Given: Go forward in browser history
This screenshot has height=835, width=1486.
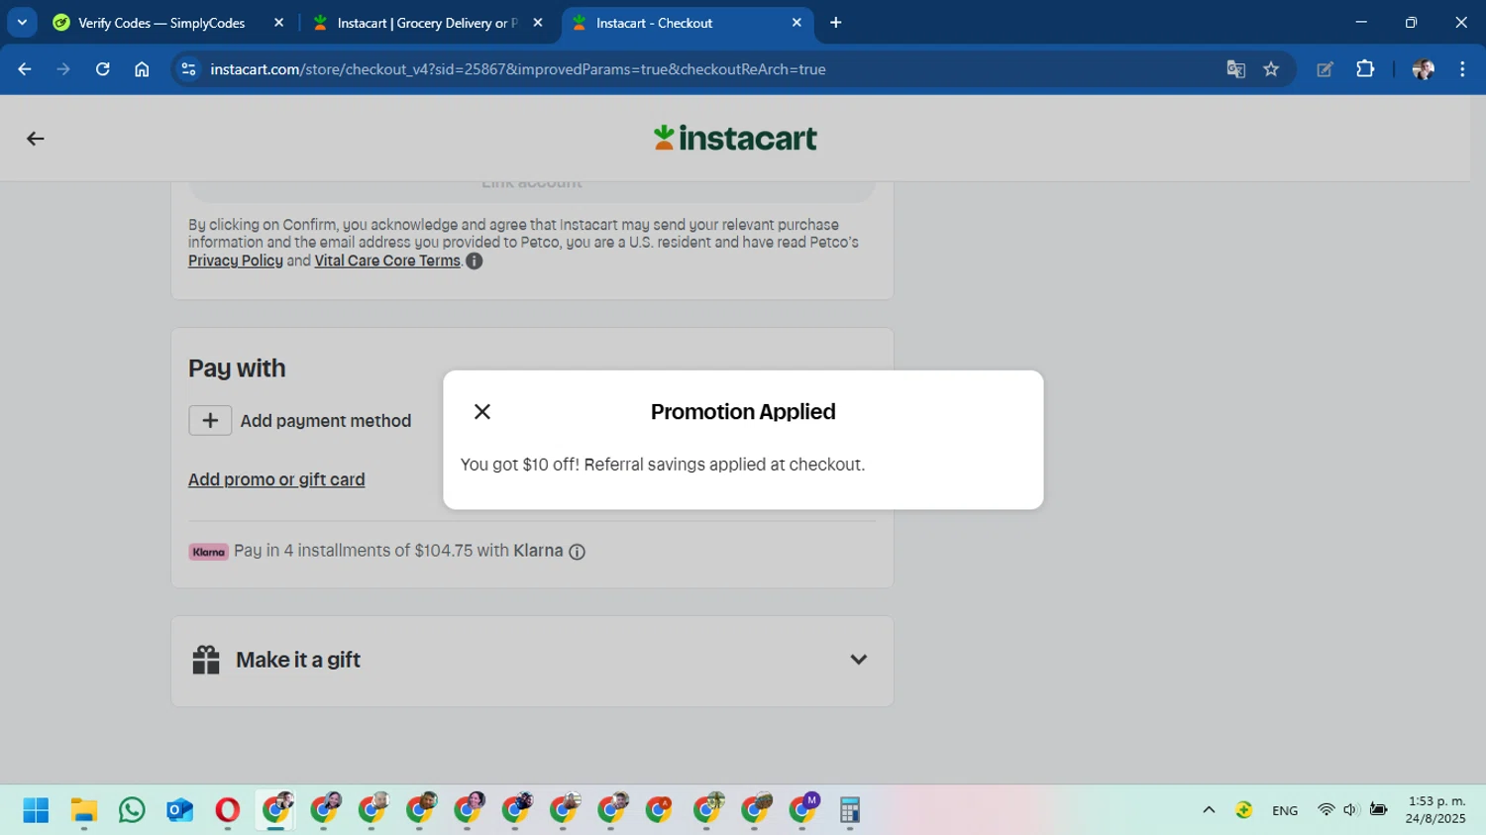Looking at the screenshot, I should click(x=63, y=69).
